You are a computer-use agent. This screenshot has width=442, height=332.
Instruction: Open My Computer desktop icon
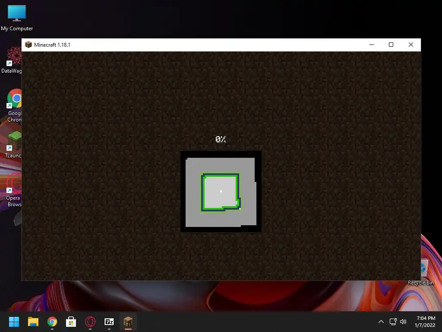click(x=17, y=17)
